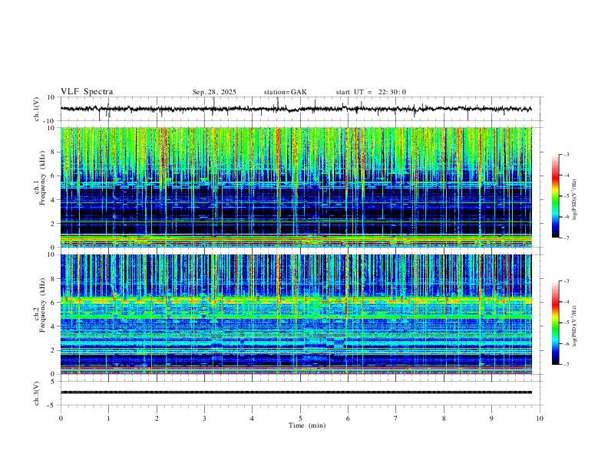The image size is (608, 469).
Task: Click the ch.1 upper color scale bar
Action: pos(555,196)
